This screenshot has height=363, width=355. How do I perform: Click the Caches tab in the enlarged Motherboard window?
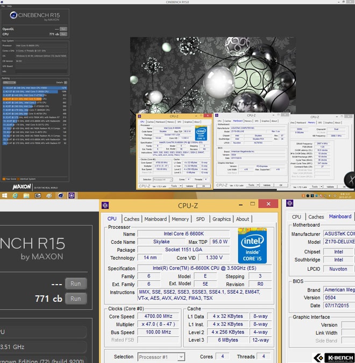tap(316, 217)
